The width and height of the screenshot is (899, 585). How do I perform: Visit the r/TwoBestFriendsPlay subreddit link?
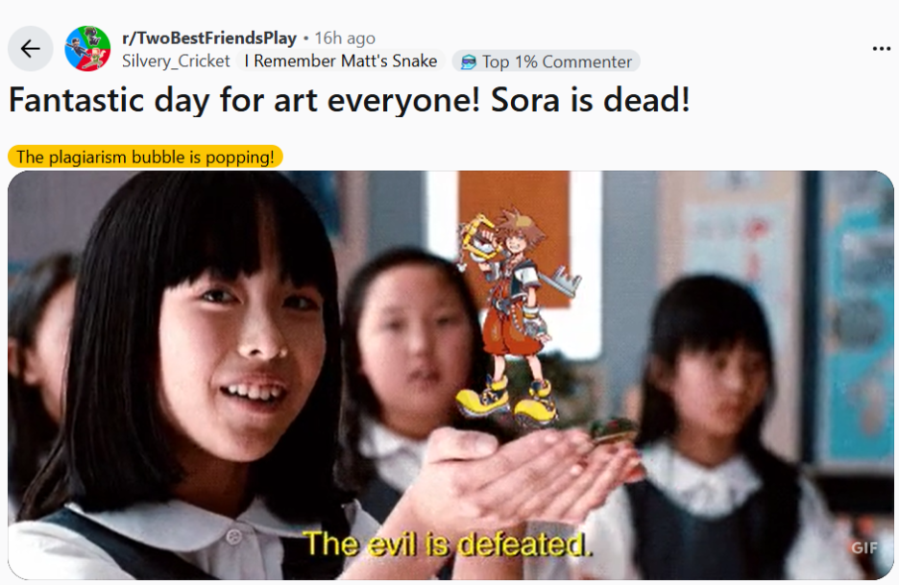209,38
